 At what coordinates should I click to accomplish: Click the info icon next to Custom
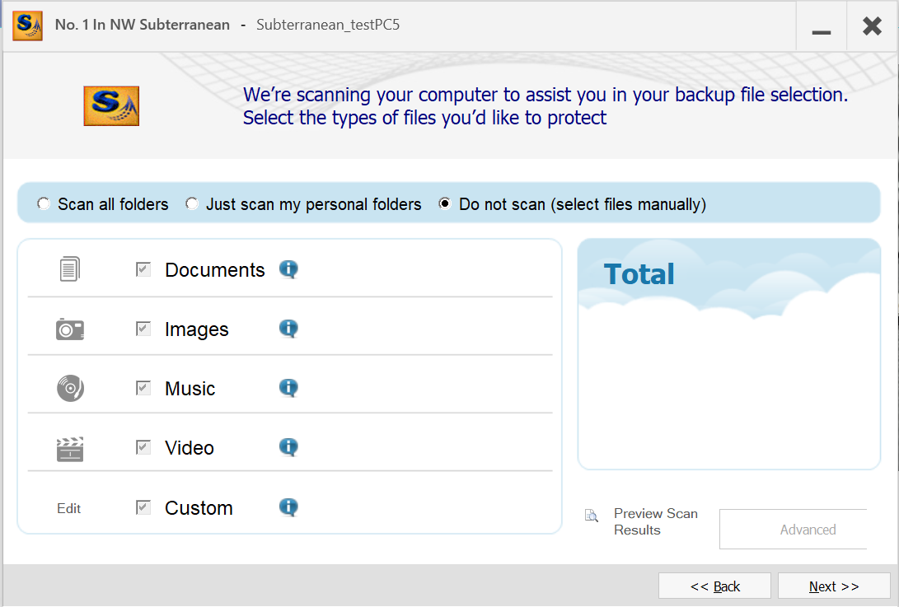288,507
